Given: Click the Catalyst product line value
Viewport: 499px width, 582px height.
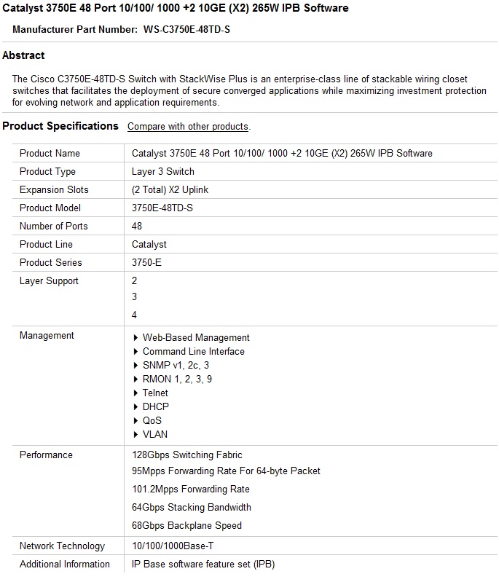Looking at the screenshot, I should [x=149, y=245].
